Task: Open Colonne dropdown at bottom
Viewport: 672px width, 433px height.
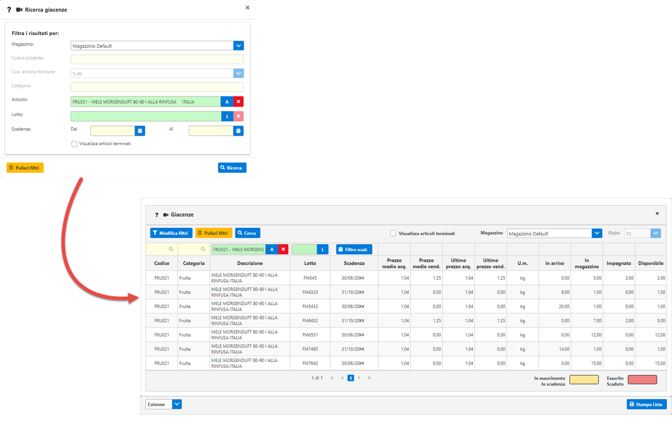Action: click(x=177, y=404)
